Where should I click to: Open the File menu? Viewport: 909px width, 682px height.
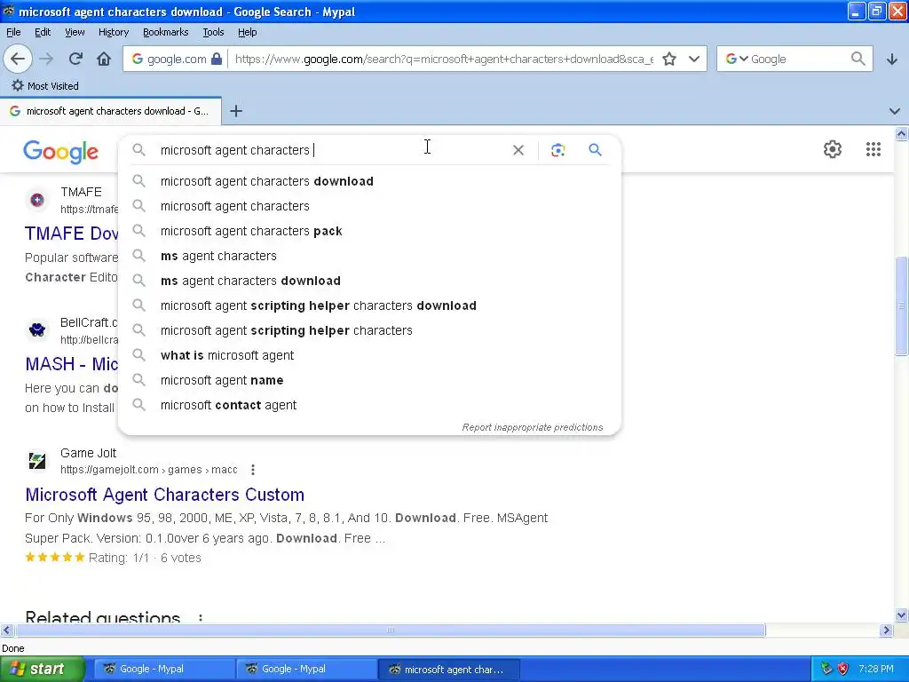13,32
